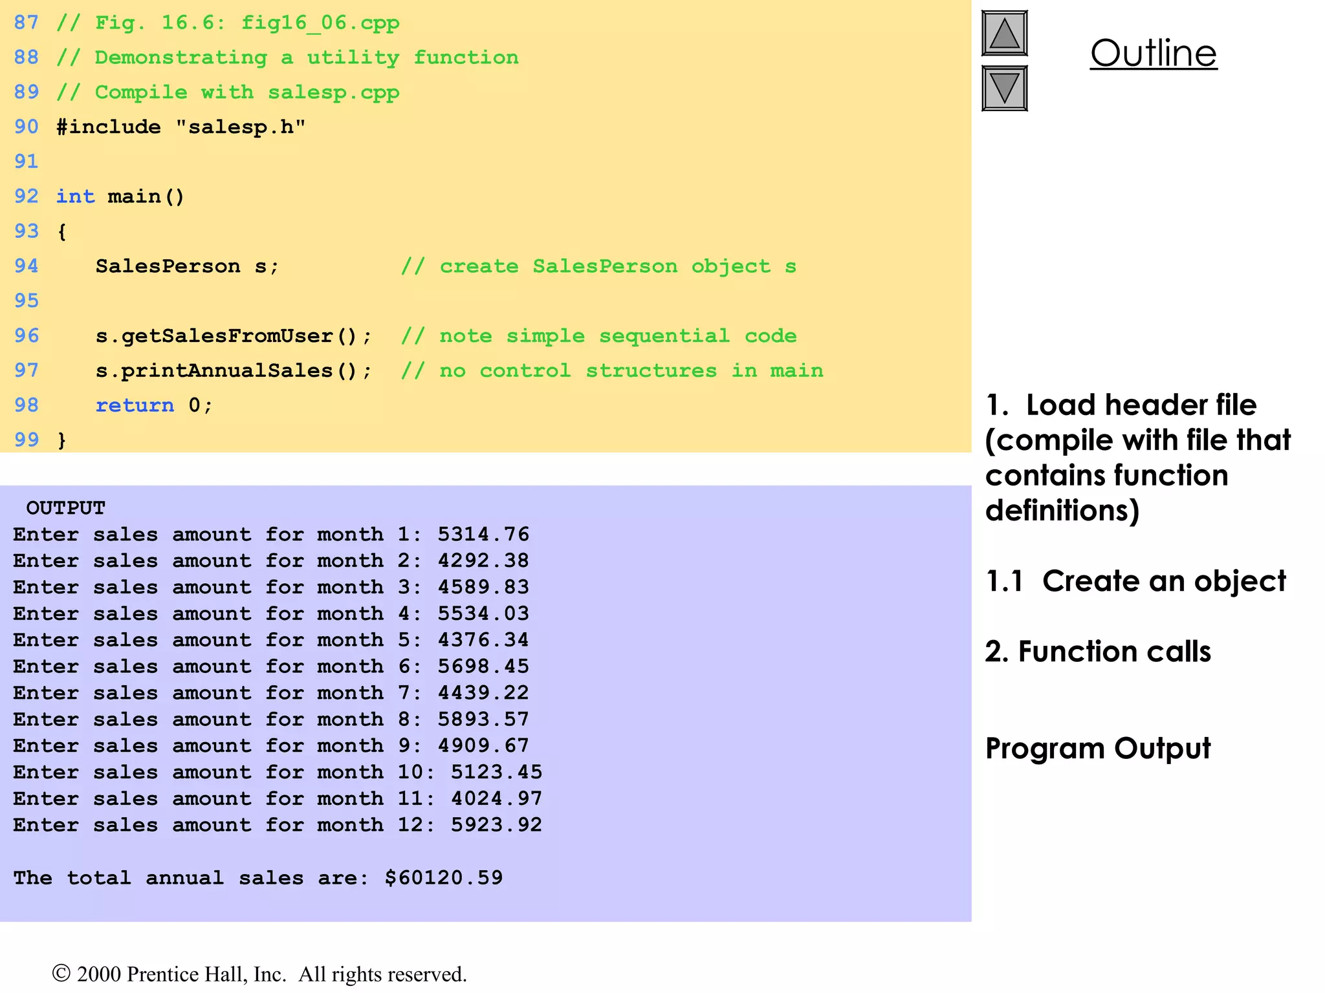Select the 'note simple sequential code' comment
This screenshot has height=993, width=1325.
pos(598,336)
